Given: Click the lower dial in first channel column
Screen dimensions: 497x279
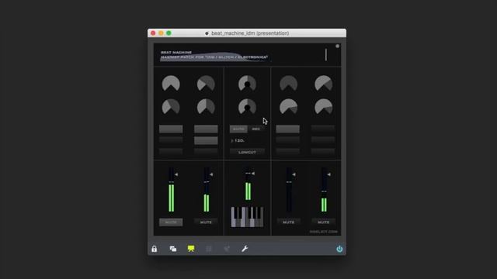Looking at the screenshot, I should pos(171,107).
